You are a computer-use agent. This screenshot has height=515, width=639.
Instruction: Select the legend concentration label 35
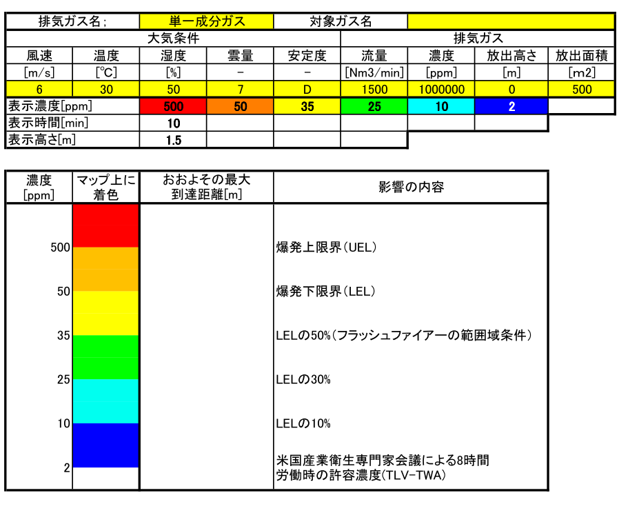[63, 335]
